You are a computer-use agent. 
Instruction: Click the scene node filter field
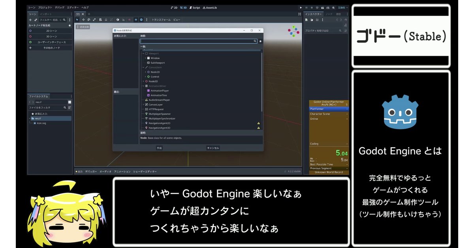tap(53, 19)
